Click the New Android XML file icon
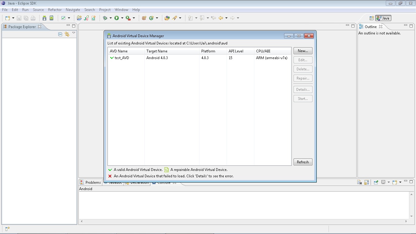This screenshot has height=234, width=416. [93, 18]
